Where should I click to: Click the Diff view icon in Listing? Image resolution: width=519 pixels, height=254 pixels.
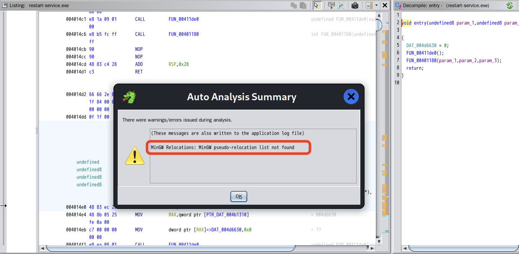click(341, 5)
